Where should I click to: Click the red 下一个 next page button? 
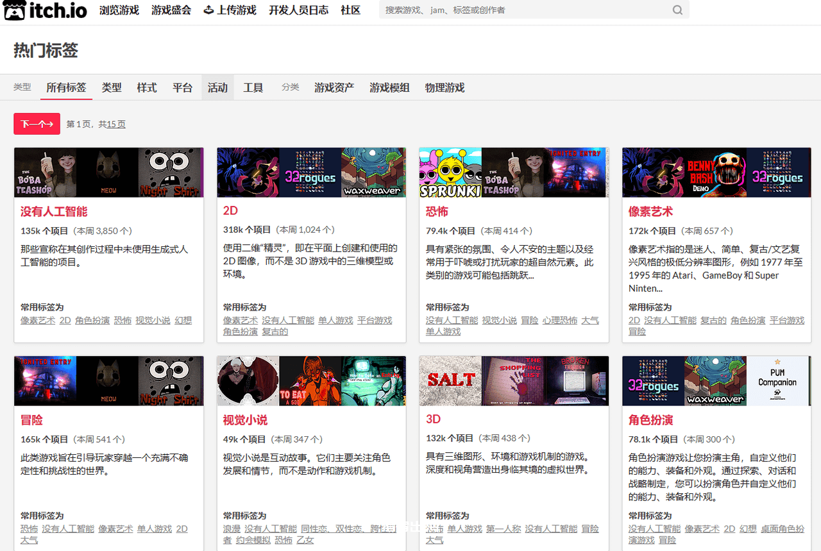[x=37, y=124]
